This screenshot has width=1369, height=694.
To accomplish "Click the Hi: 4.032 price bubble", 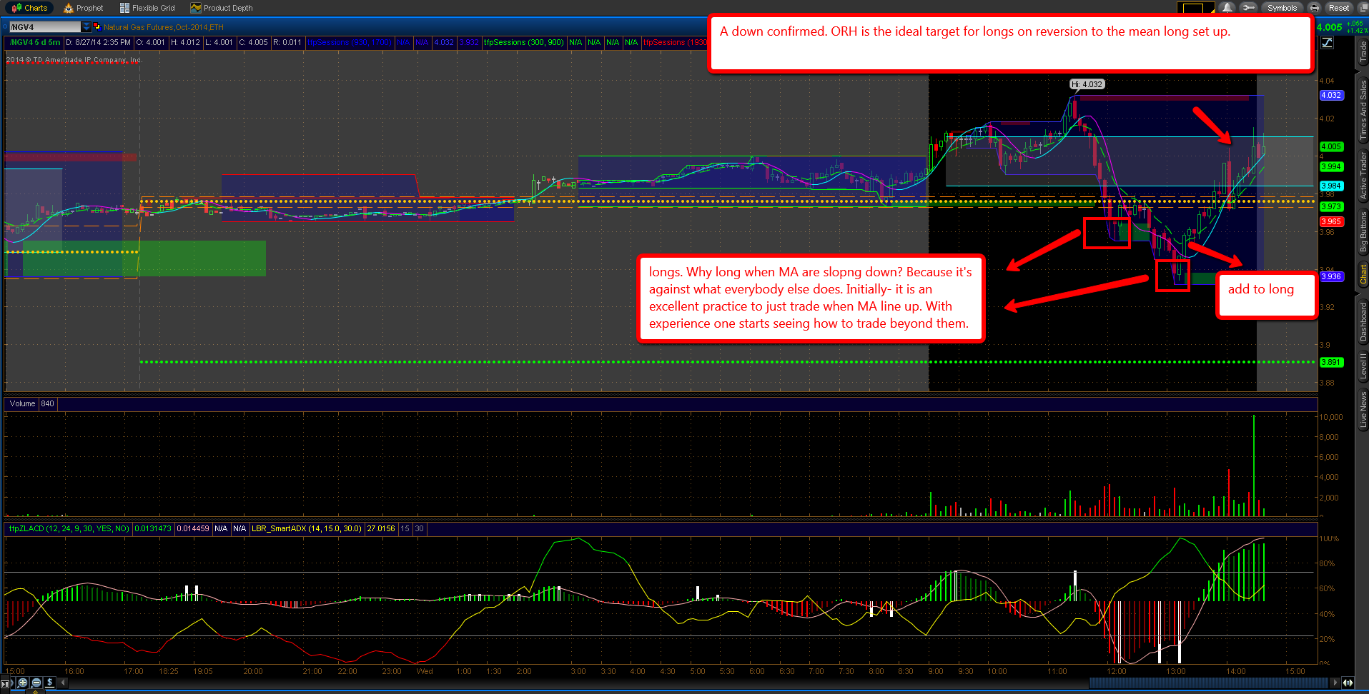I will click(1087, 84).
